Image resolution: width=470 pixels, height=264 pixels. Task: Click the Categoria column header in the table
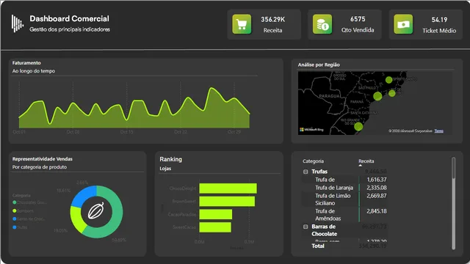tap(314, 161)
